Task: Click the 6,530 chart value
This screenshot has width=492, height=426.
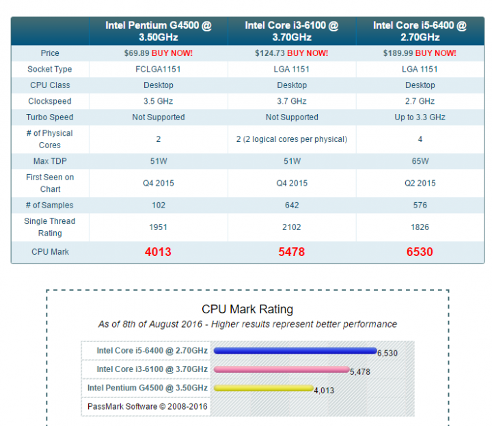Action: [x=387, y=353]
